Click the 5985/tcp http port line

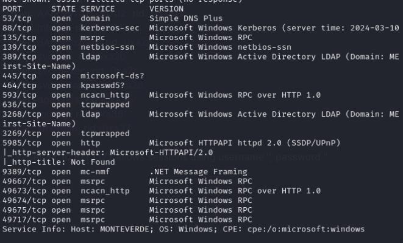[x=171, y=143]
